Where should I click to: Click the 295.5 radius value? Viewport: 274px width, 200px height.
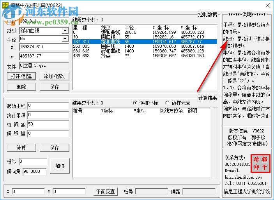pos(130,32)
